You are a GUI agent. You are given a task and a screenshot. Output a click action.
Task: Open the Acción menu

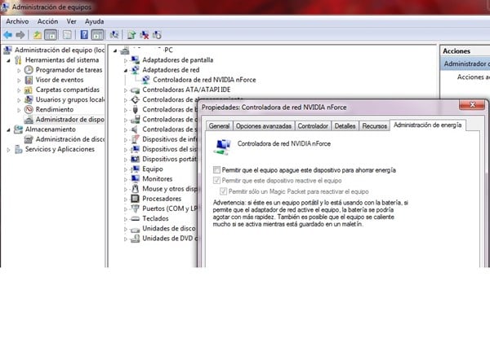(x=47, y=21)
